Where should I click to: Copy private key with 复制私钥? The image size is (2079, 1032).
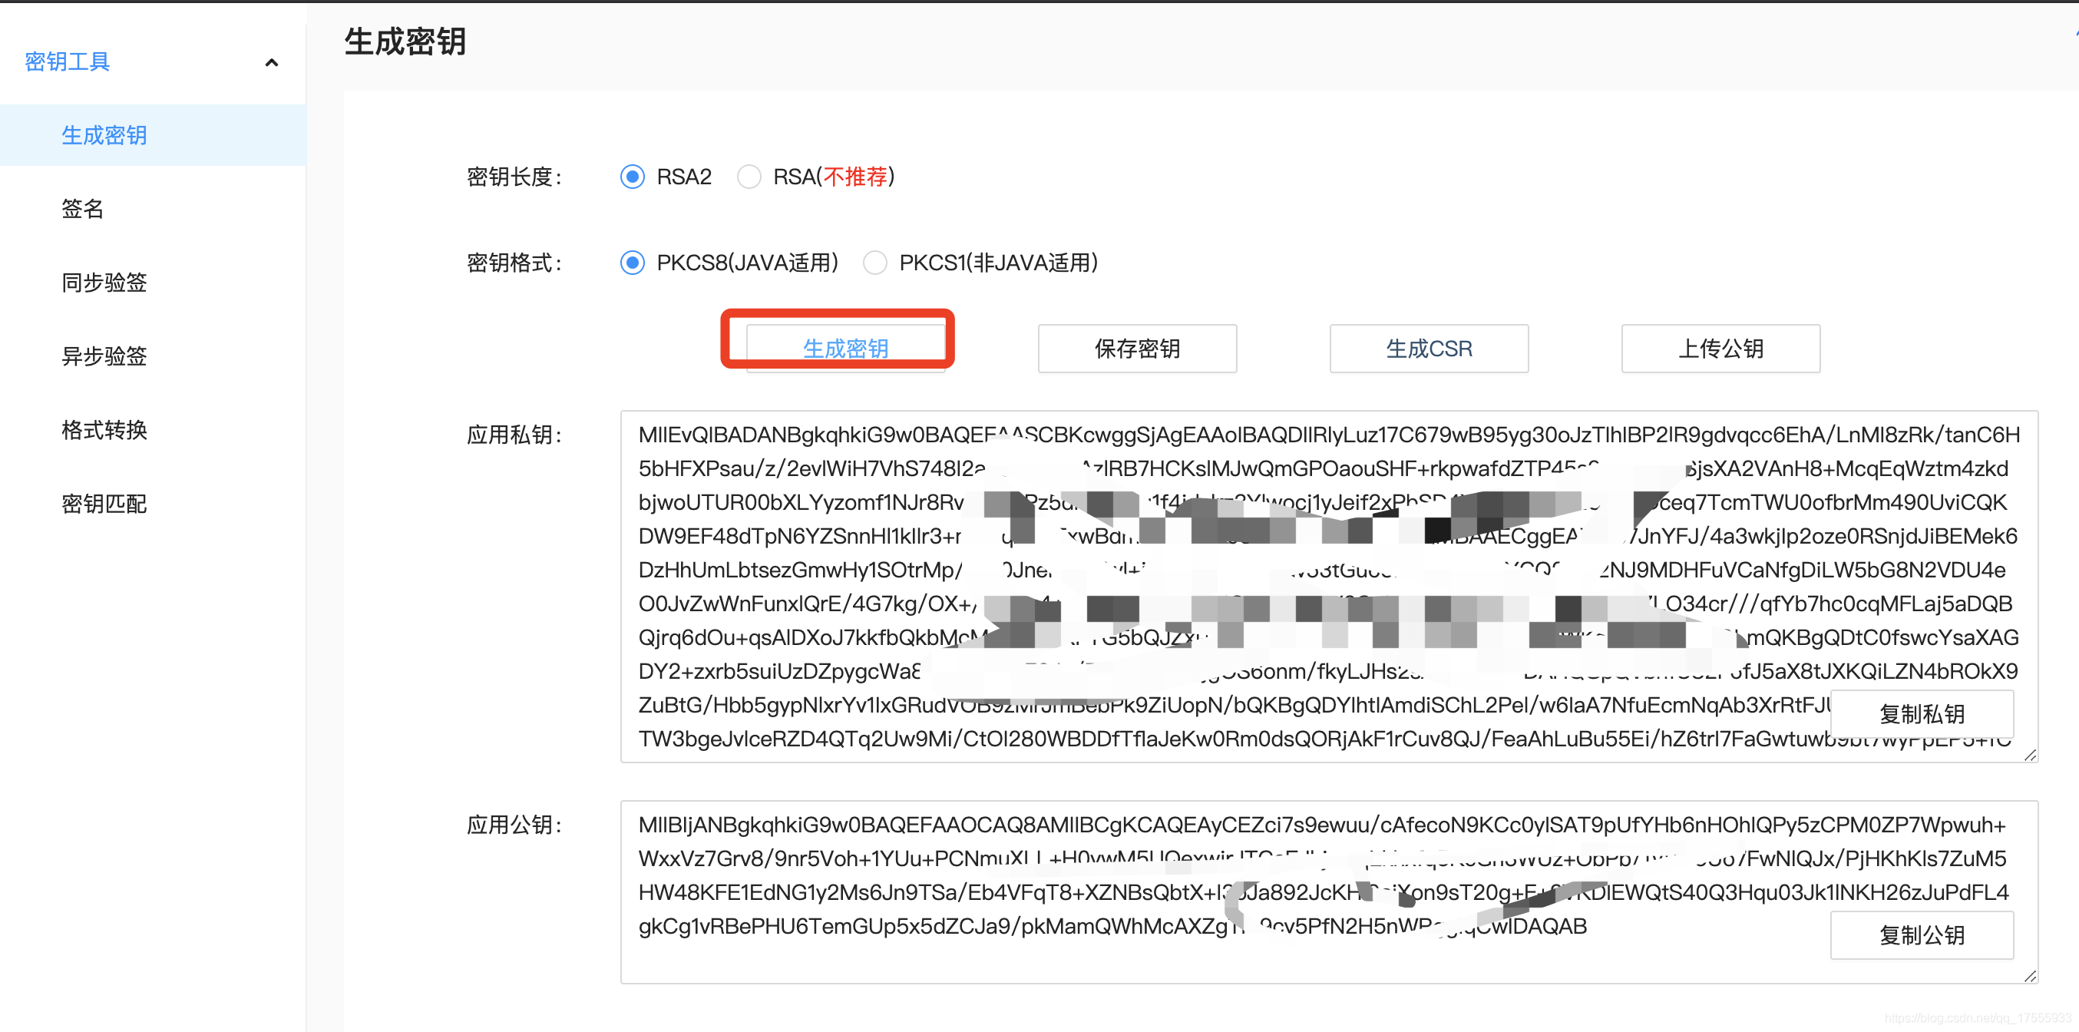click(x=1922, y=714)
